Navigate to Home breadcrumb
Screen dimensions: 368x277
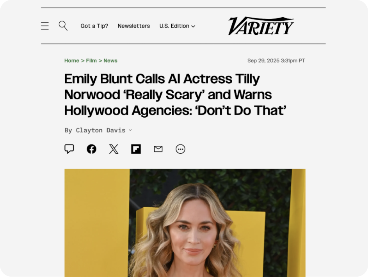tap(71, 61)
